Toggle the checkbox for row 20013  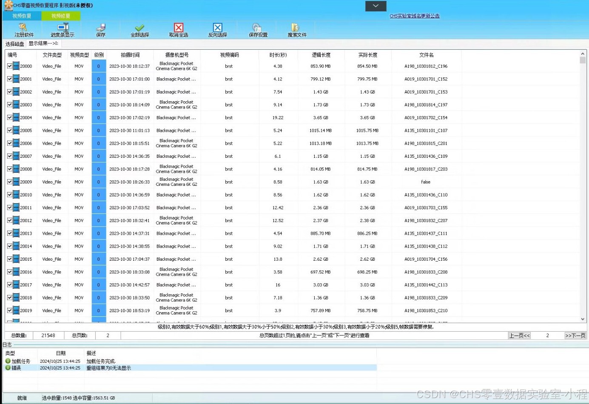[10, 233]
